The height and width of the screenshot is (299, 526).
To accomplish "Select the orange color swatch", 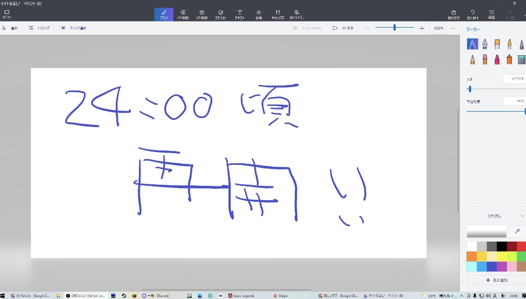I will click(472, 257).
